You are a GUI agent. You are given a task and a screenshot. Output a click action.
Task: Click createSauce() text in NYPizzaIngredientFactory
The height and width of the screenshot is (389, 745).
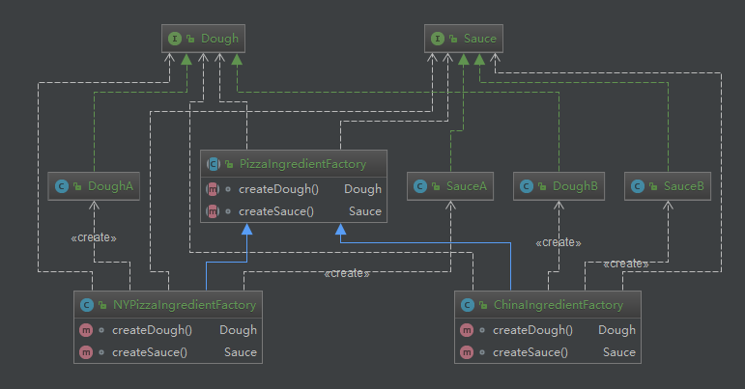[x=150, y=352]
